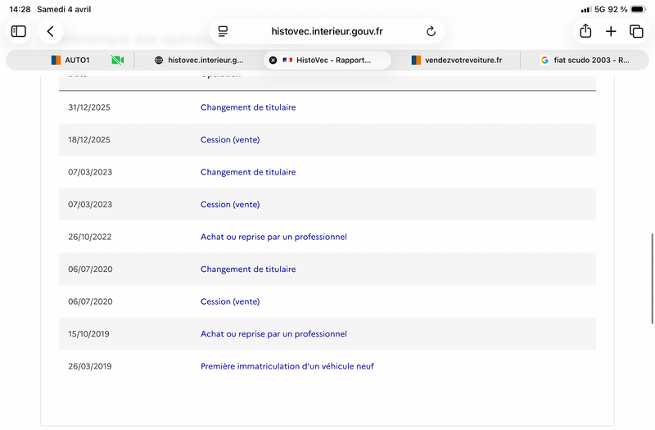Select Achat ou reprise entry dated 26/10/2022
This screenshot has height=430, width=655.
coord(273,237)
